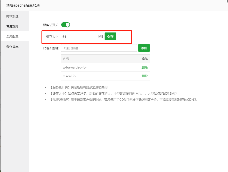
Task: Click the 【代理识别键】 help note
Action: pyautogui.click(x=123, y=100)
